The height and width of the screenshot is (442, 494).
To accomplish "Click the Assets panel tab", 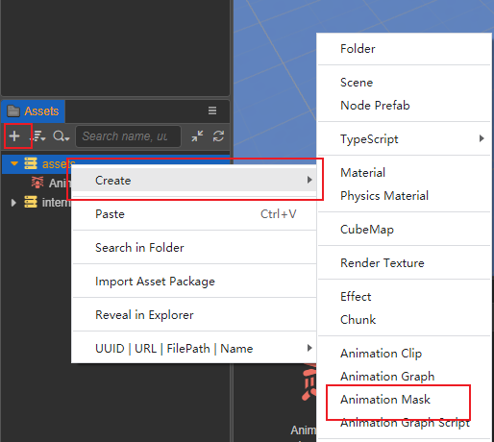I will pos(33,111).
